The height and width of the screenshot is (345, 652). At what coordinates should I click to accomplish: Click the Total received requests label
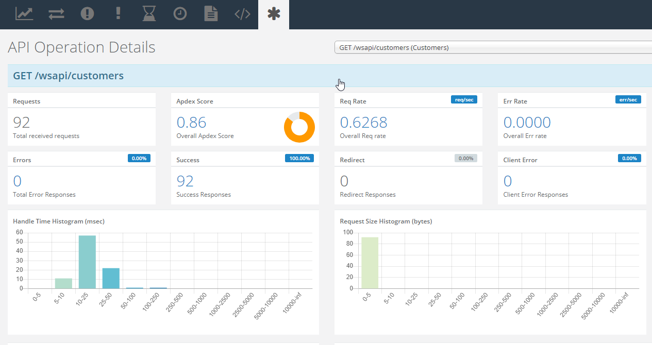coord(46,136)
